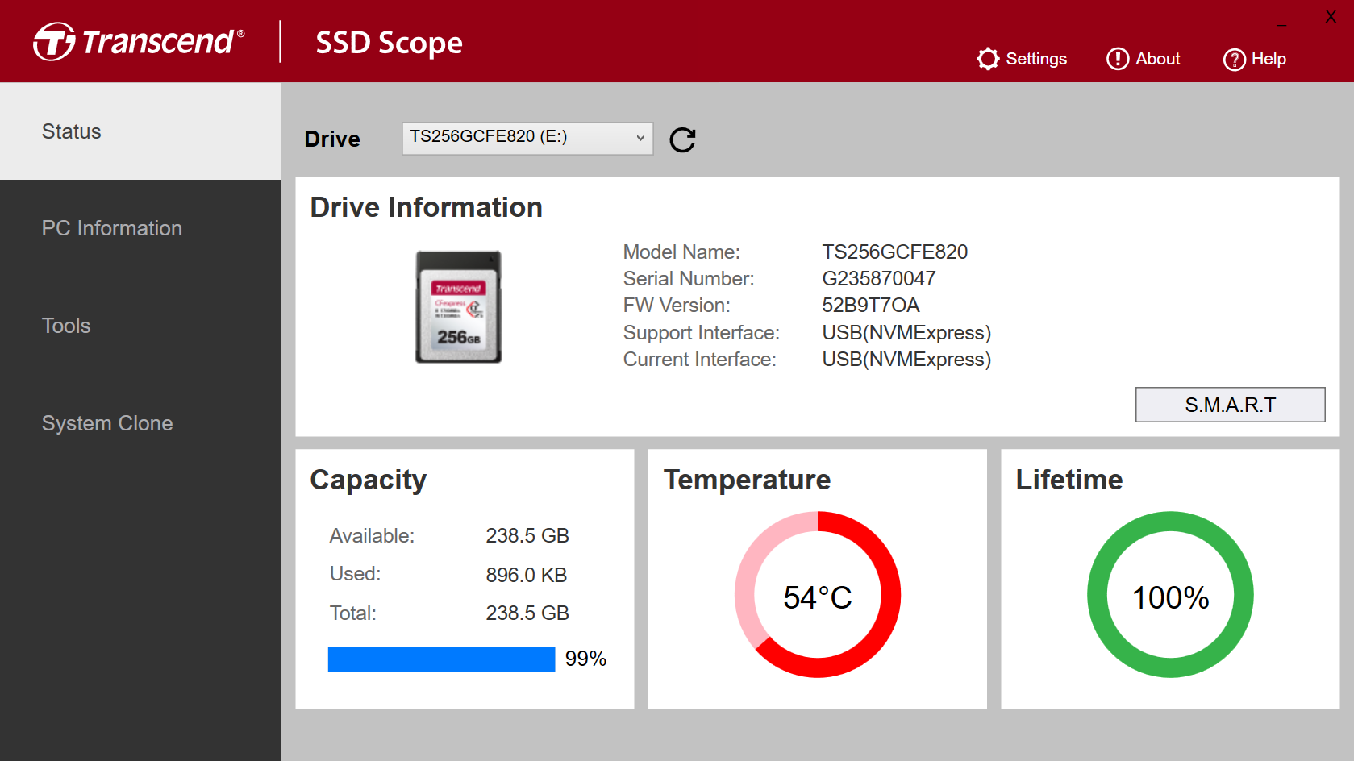Refresh the drive list
The height and width of the screenshot is (761, 1354).
pyautogui.click(x=682, y=139)
